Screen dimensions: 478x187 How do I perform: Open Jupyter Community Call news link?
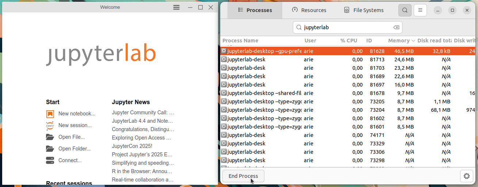[x=143, y=112]
